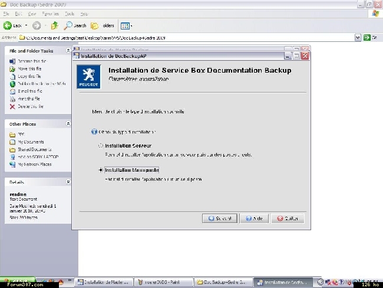The width and height of the screenshot is (383, 288).
Task: Collapse the File and Folder Tasks panel
Action: [68, 51]
